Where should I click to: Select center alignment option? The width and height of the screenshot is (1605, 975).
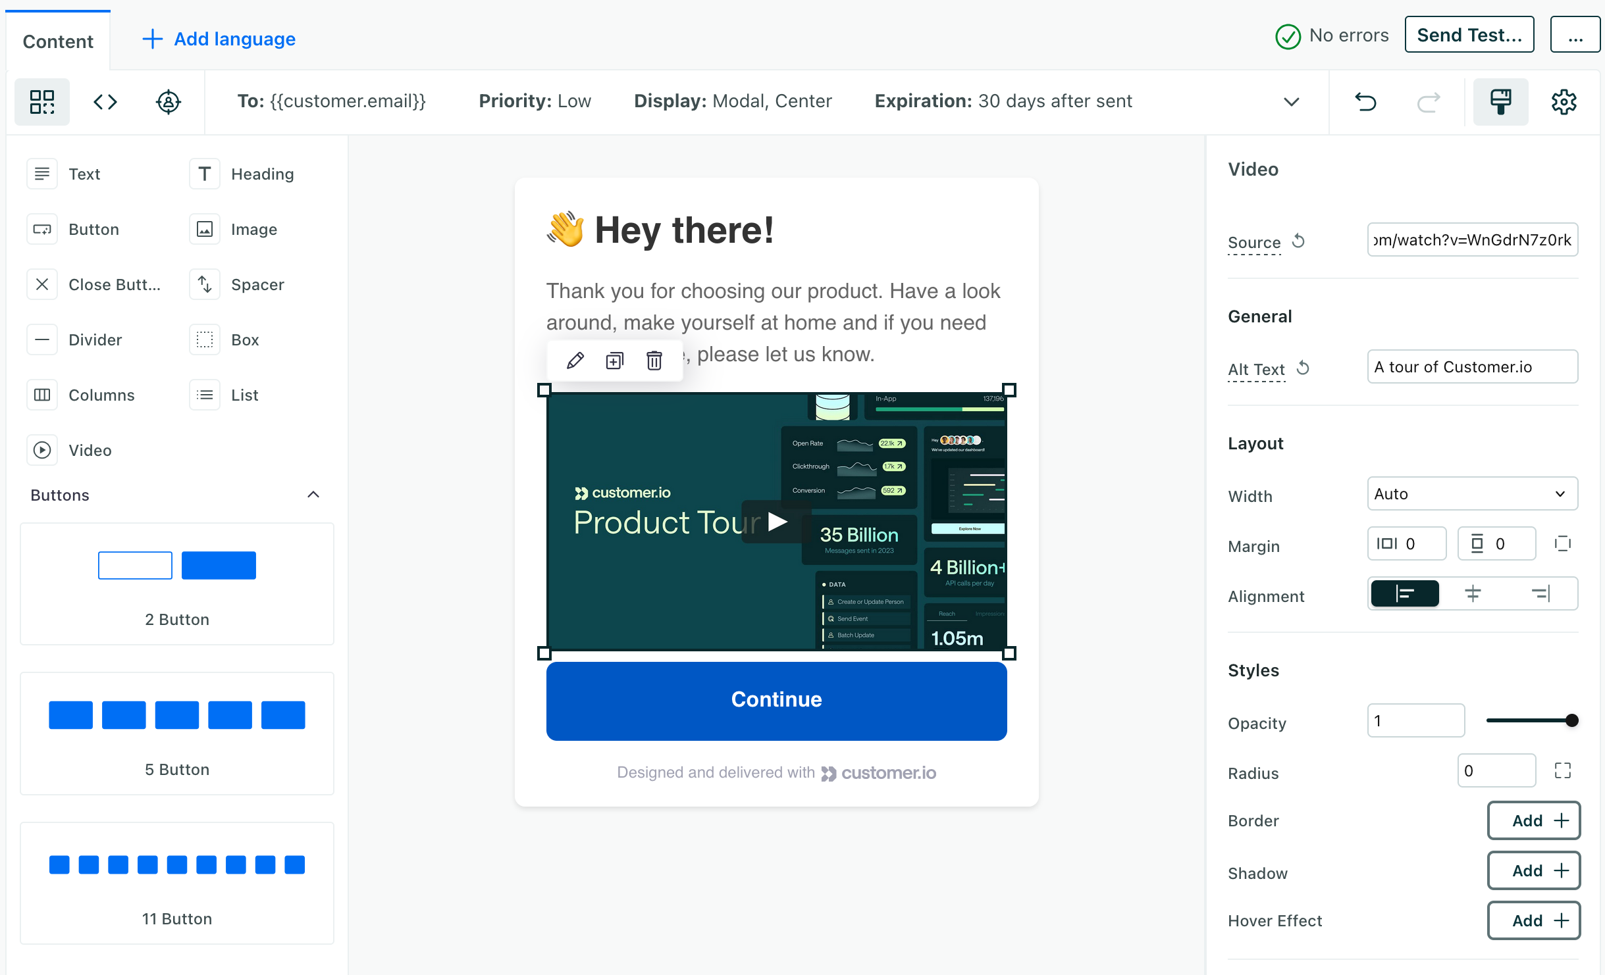coord(1473,594)
